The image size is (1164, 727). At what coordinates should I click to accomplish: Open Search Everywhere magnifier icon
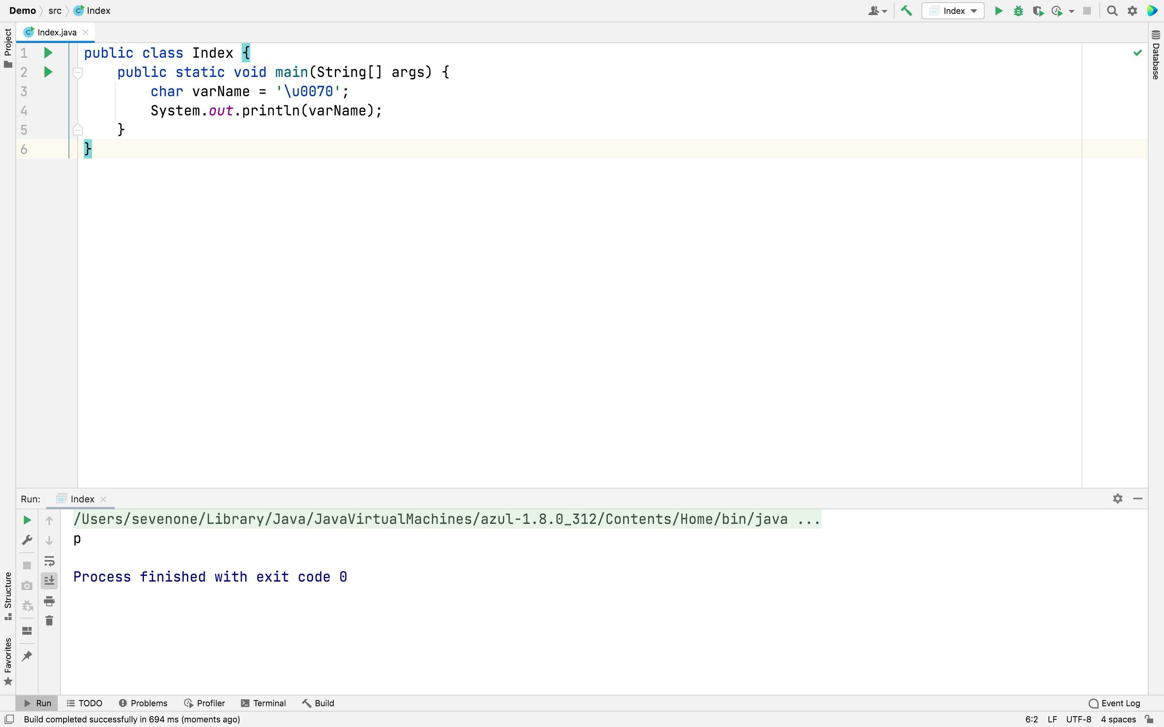click(1112, 11)
